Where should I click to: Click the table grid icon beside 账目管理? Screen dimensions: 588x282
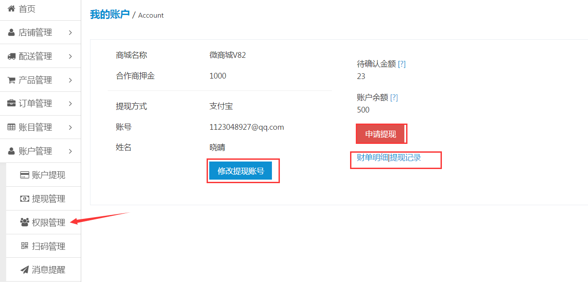pos(11,127)
